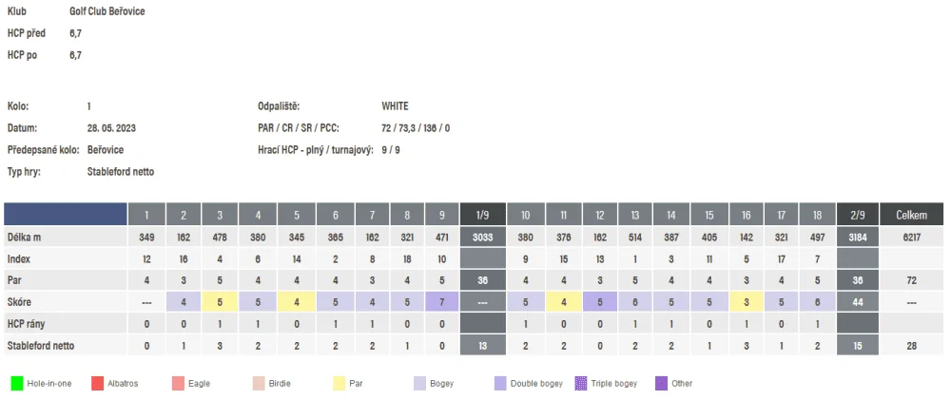951x400 pixels.
Task: Select the hole 1 column header
Action: click(146, 215)
